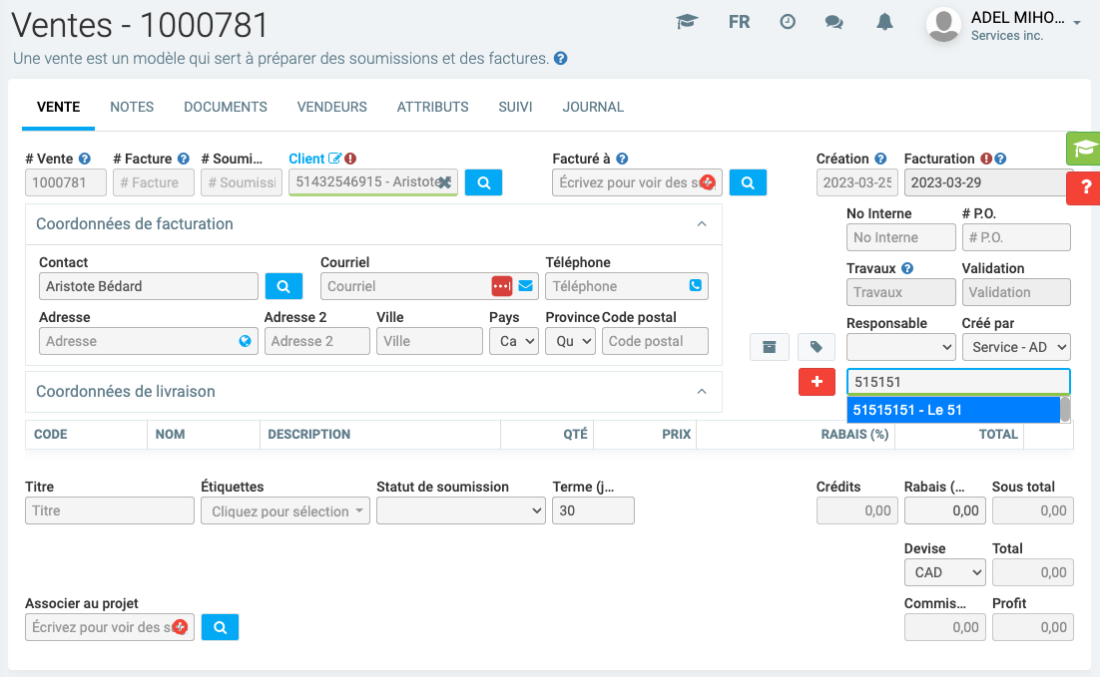Click the globe icon in Adresse field
This screenshot has height=677, width=1100.
pos(246,341)
